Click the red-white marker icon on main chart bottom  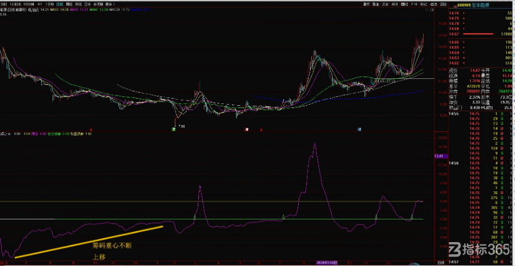(246, 130)
